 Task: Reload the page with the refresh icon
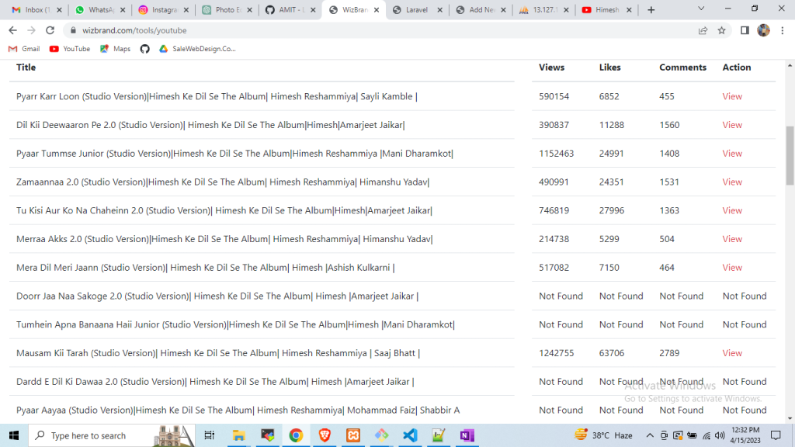pyautogui.click(x=50, y=30)
